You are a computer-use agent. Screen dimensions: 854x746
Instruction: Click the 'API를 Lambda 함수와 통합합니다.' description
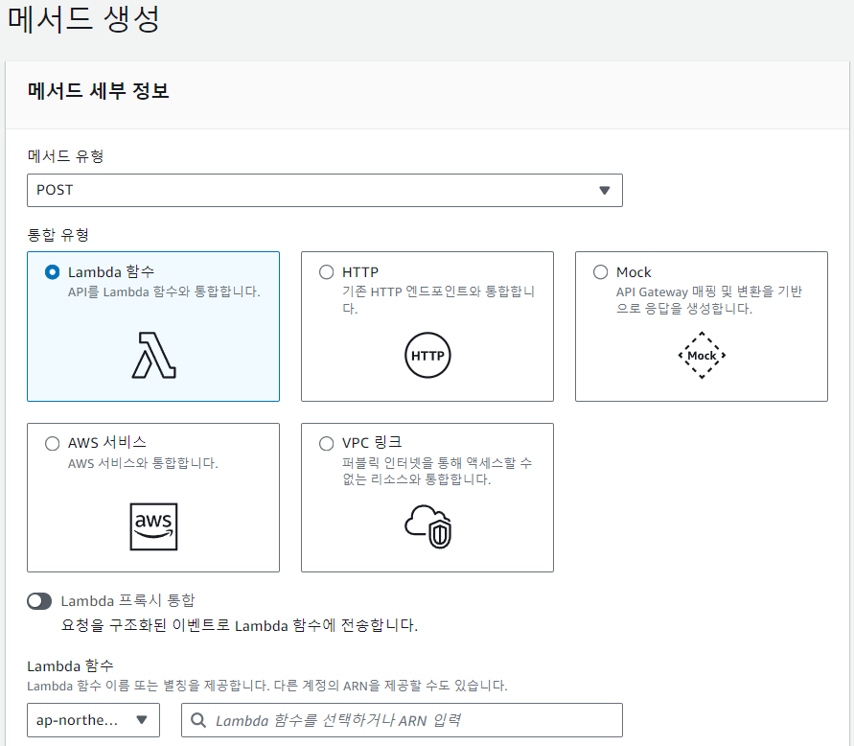point(164,291)
